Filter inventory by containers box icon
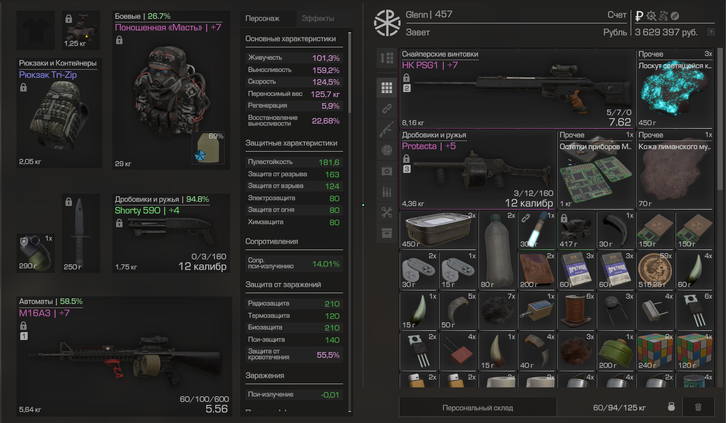Image resolution: width=726 pixels, height=423 pixels. [x=387, y=233]
